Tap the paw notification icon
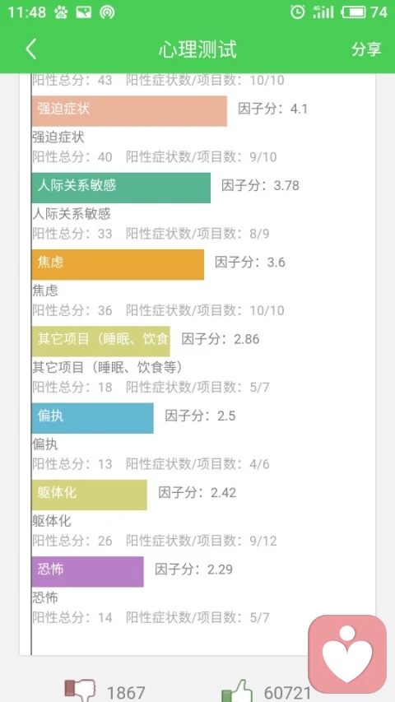The height and width of the screenshot is (702, 395). coord(61,12)
